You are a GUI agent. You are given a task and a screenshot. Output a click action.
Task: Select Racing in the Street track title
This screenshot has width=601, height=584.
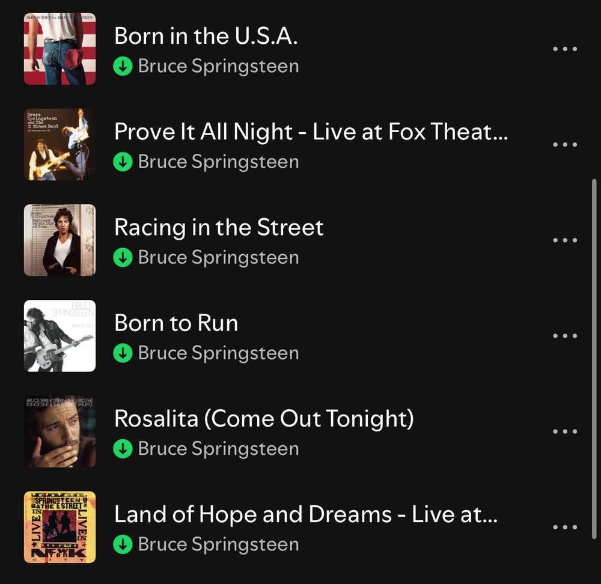(219, 227)
